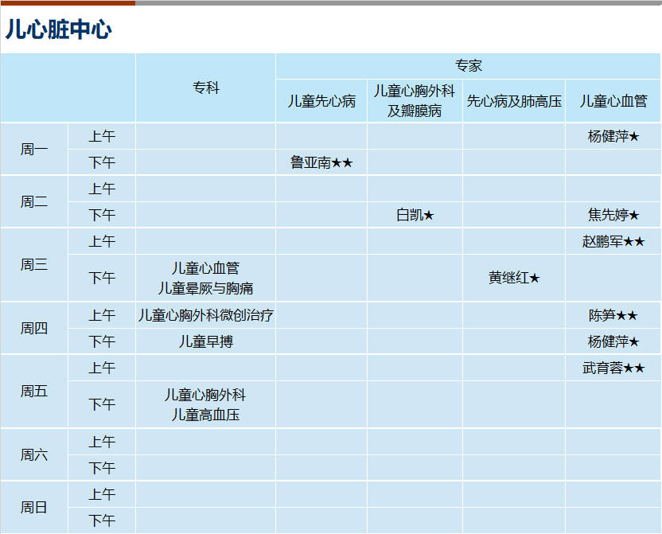Click 上午 in the 周一 row
Screen dimensions: 662x534
(x=102, y=136)
